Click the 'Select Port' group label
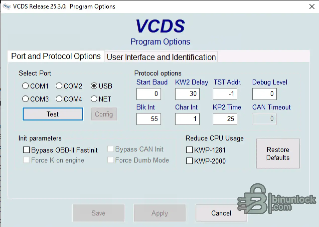 35,73
